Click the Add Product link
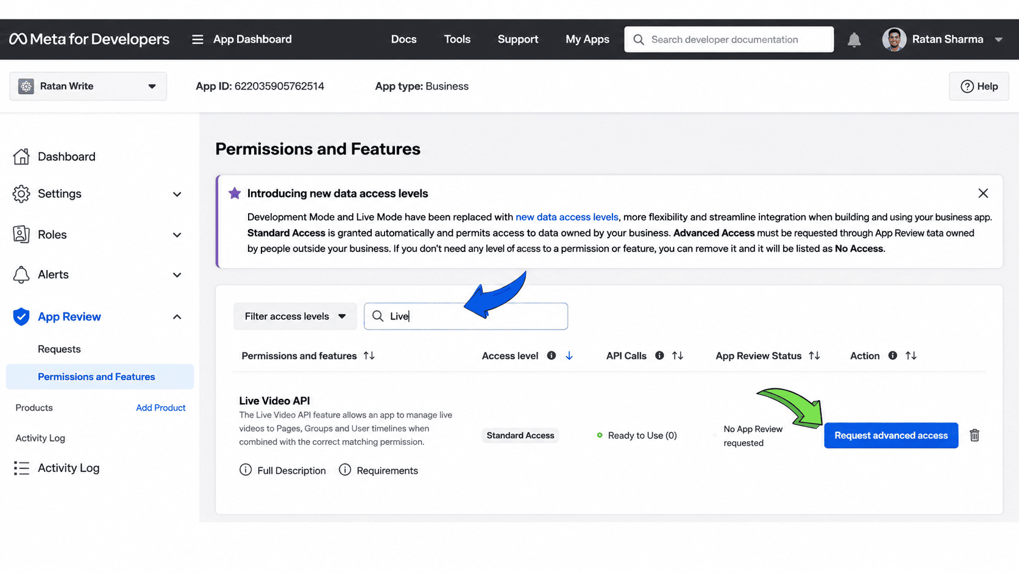1019x573 pixels. (x=161, y=408)
